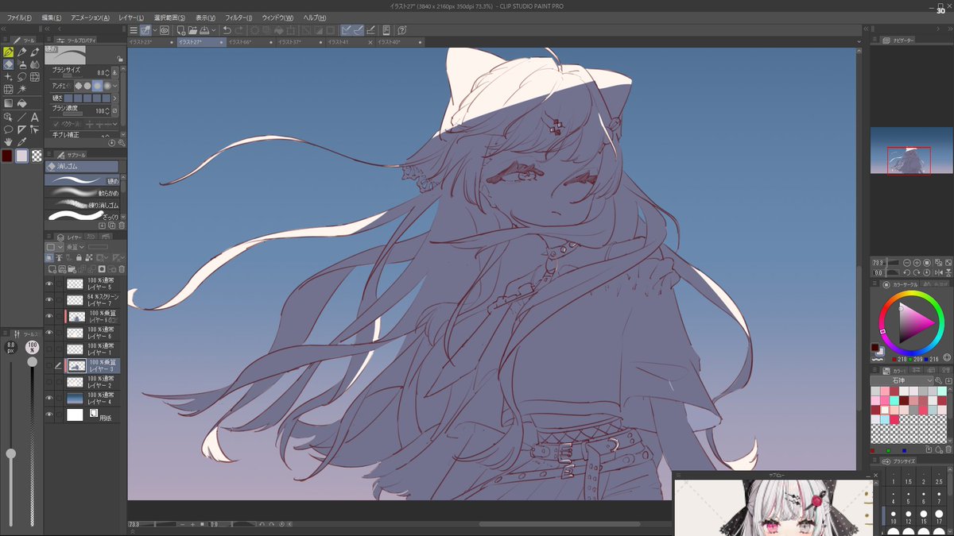Viewport: 954px width, 536px height.
Task: Hide レイヤー 6 normal layer eye icon
Action: 49,333
